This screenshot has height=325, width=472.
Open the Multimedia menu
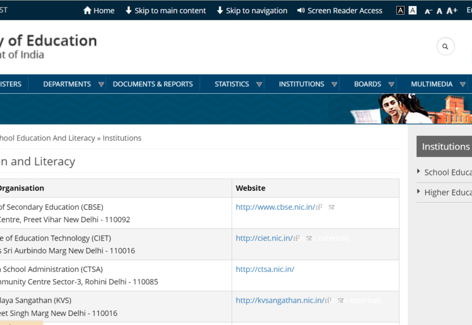[x=432, y=84]
